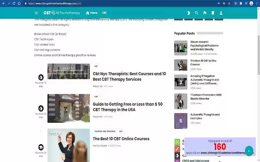Click the drop icon beside Guide article
Viewport: 260px width, 162px height.
click(x=41, y=108)
